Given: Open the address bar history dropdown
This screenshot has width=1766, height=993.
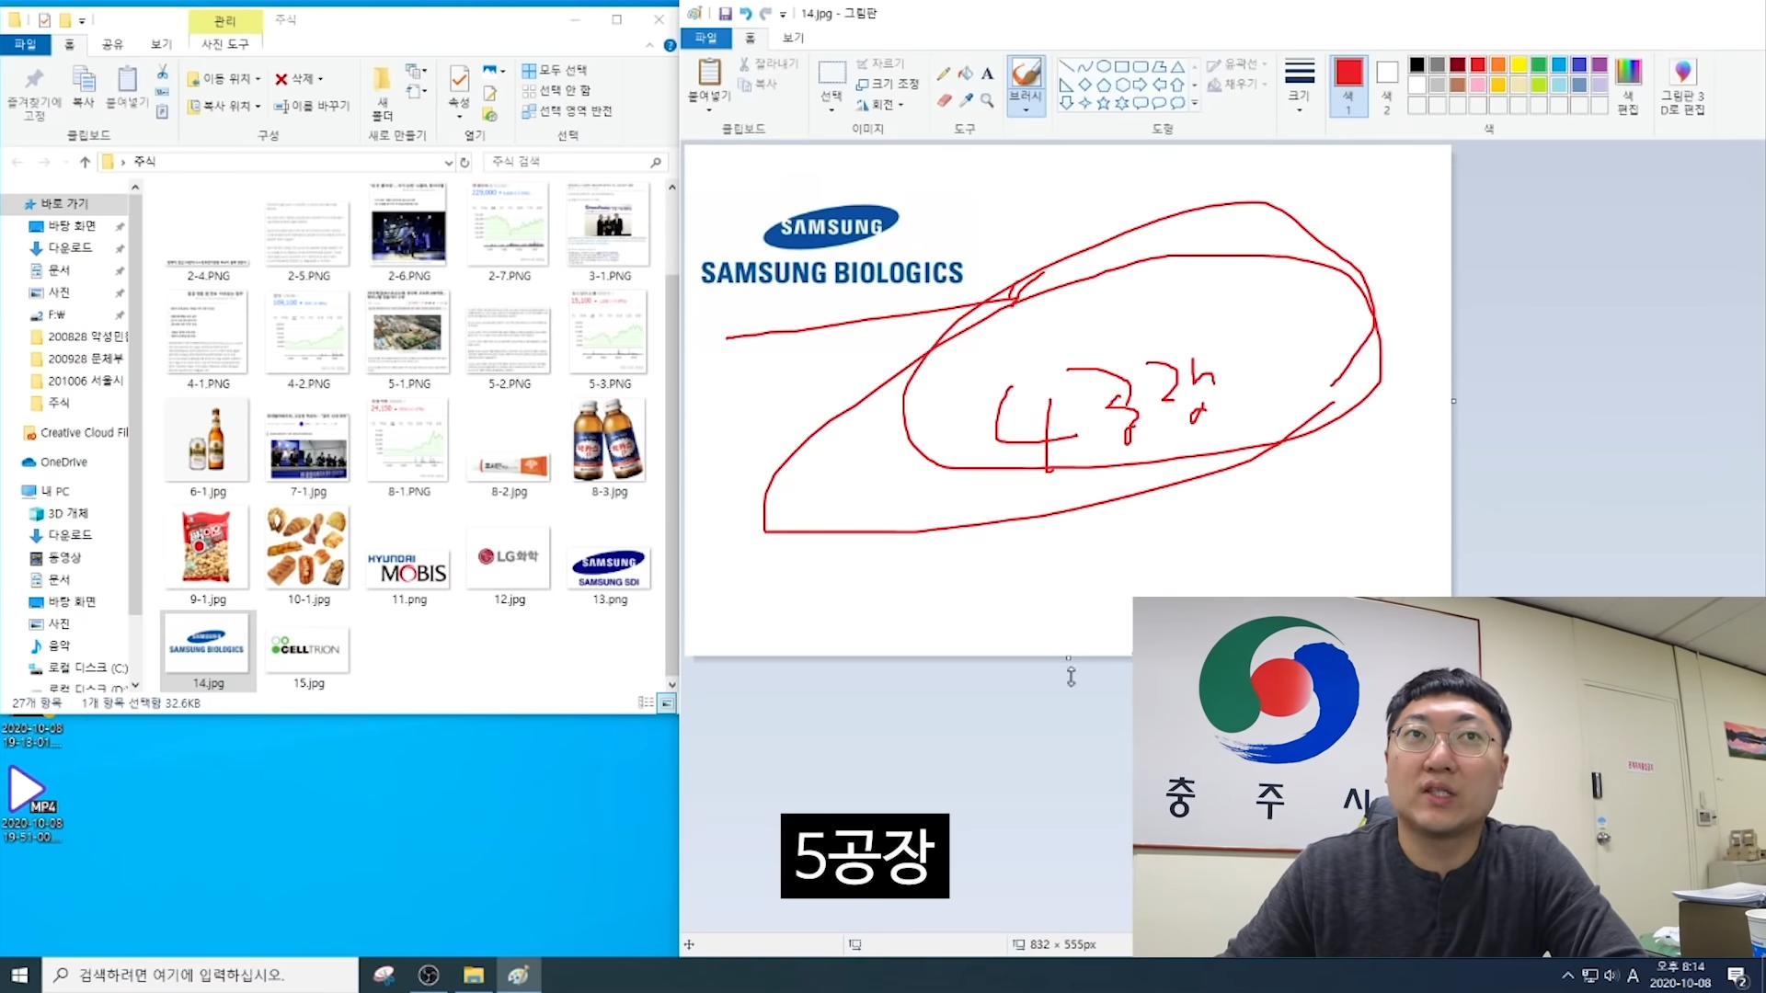Looking at the screenshot, I should (x=448, y=162).
